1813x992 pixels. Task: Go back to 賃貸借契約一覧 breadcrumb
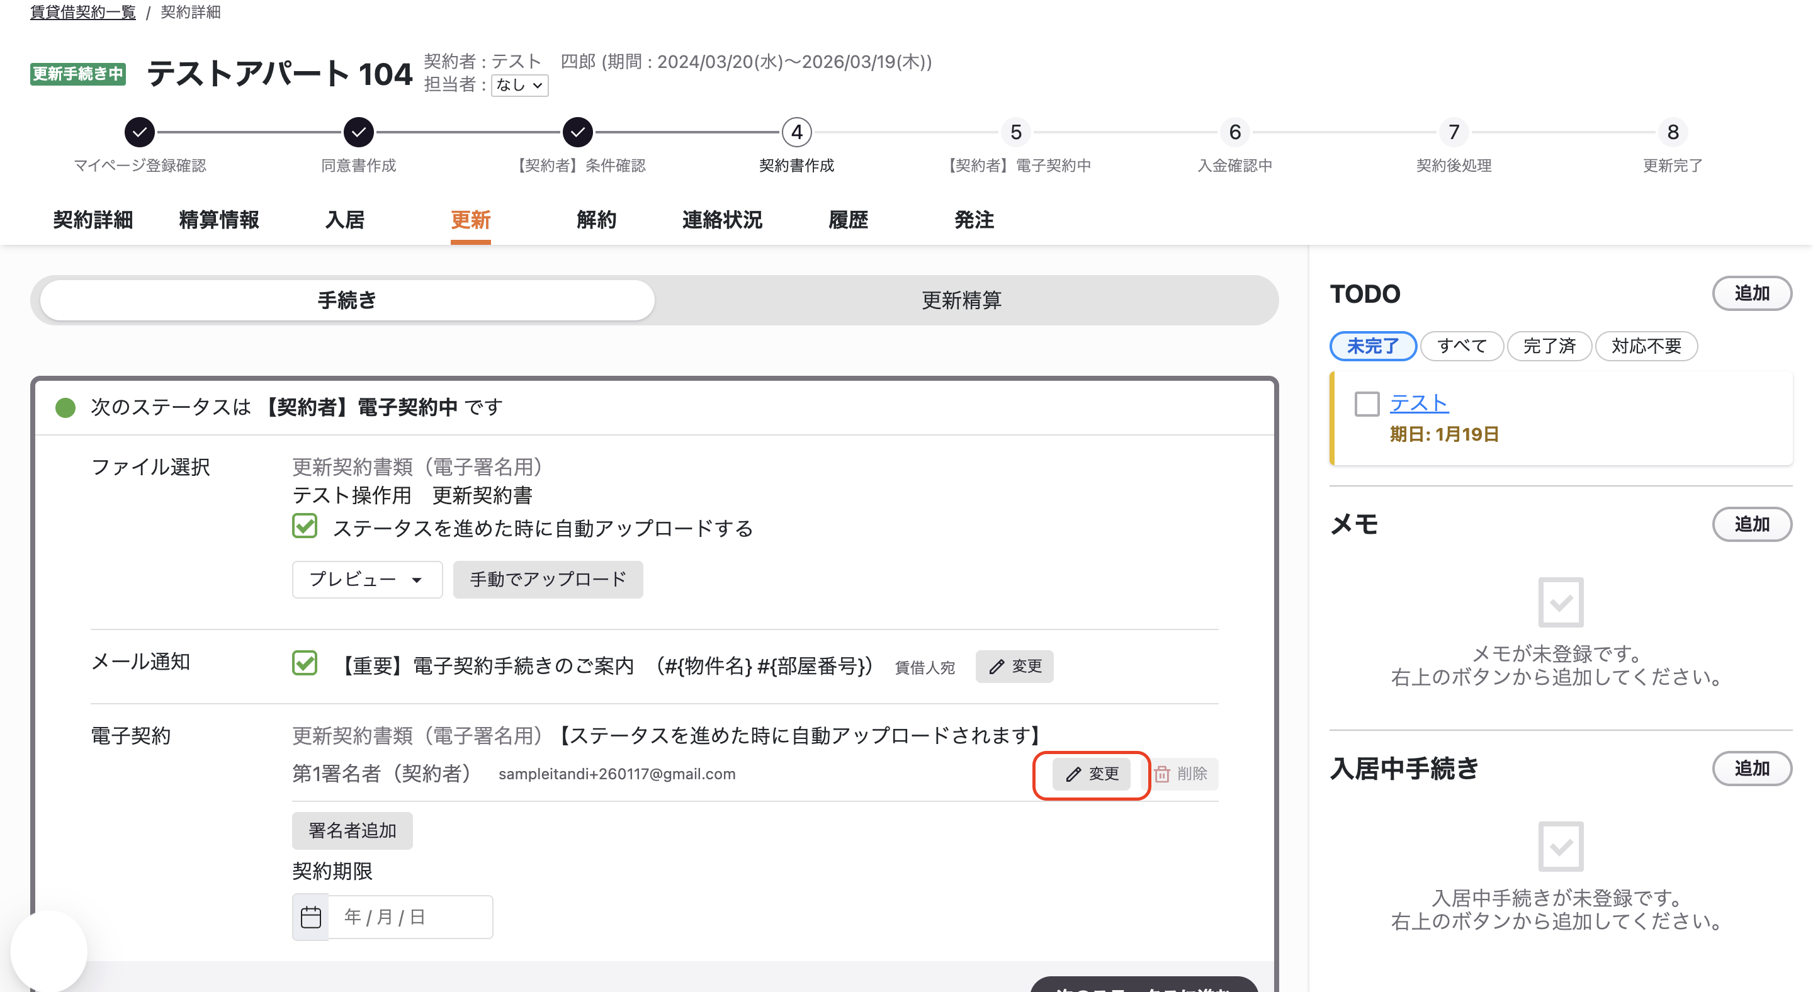[x=83, y=12]
